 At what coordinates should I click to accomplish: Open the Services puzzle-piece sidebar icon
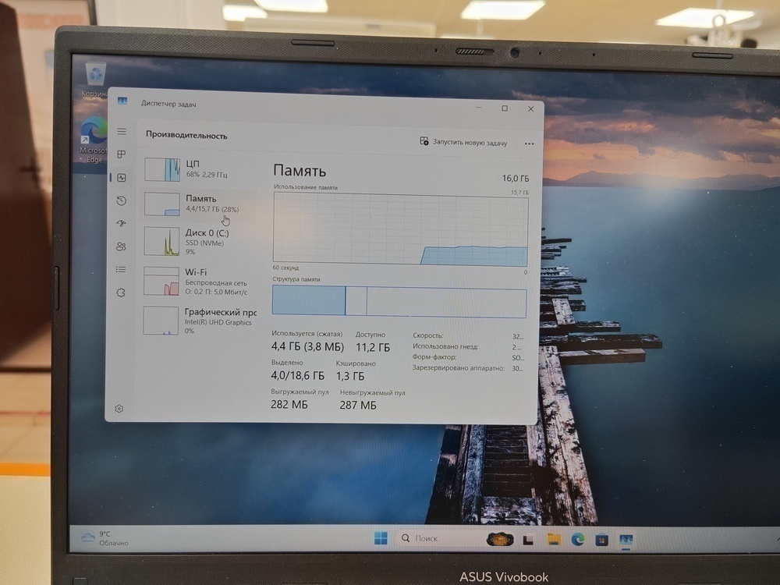tap(121, 292)
